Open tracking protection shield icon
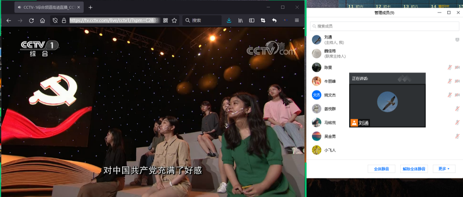 55,20
